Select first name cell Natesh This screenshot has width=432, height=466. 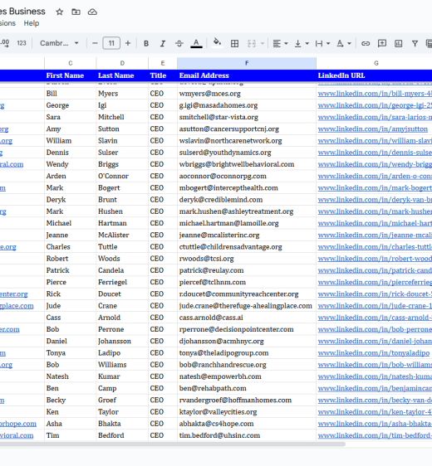point(71,376)
